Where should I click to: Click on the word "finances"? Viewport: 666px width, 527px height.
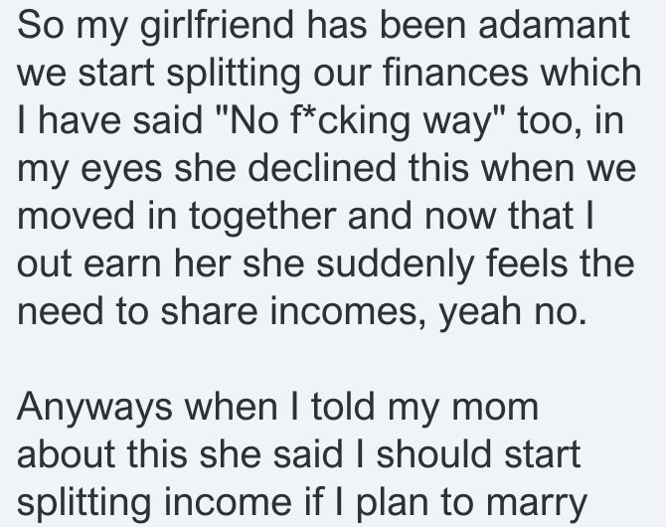[455, 73]
